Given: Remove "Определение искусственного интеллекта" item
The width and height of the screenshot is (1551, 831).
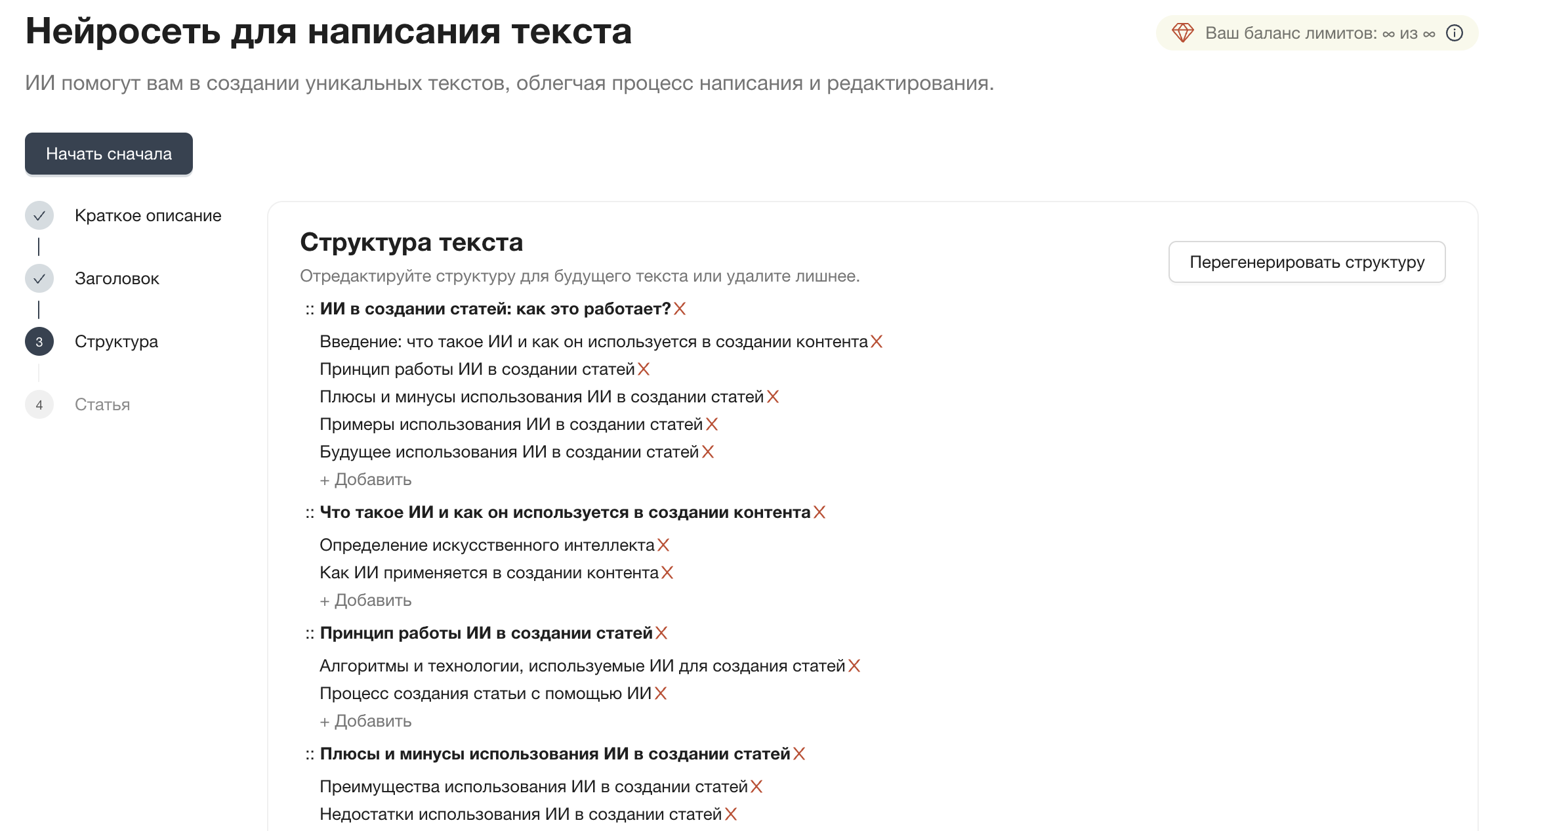Looking at the screenshot, I should click(x=664, y=545).
